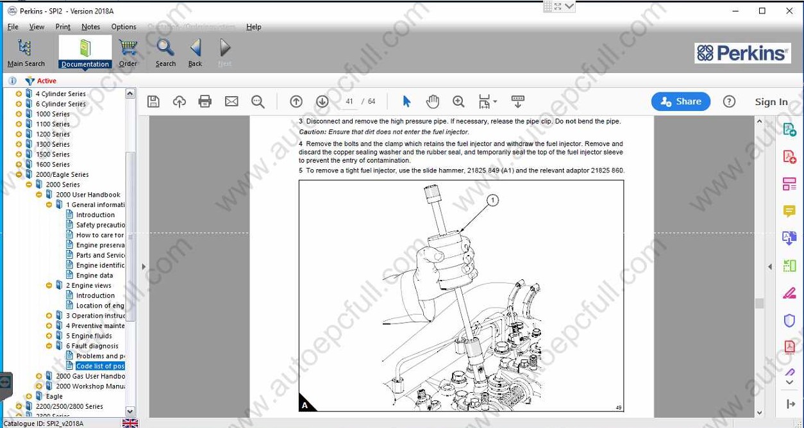
Task: Click the info icon beside Active
Action: point(12,81)
